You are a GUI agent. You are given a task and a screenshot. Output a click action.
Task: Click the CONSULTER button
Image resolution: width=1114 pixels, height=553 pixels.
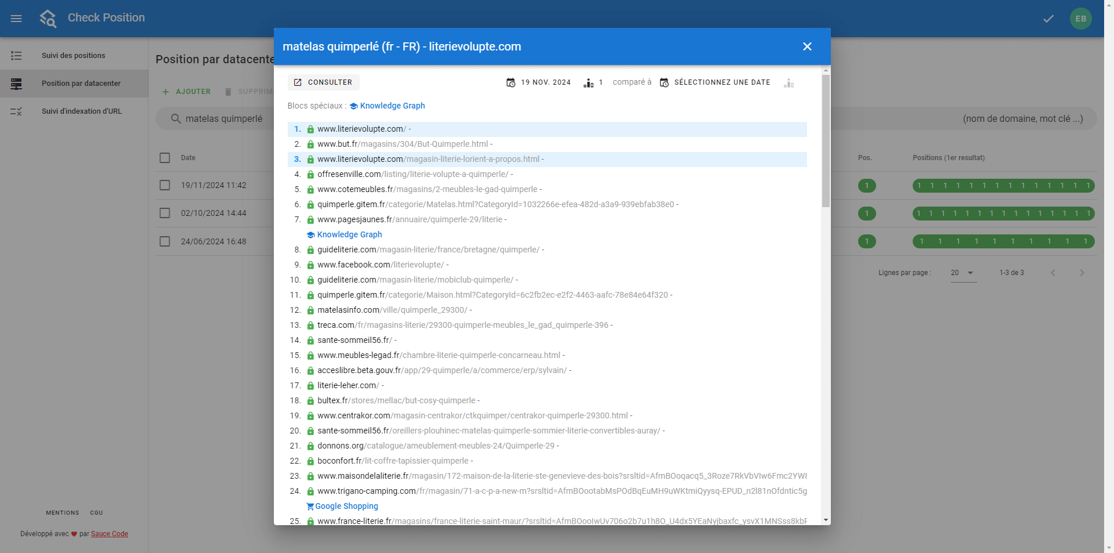tap(323, 82)
